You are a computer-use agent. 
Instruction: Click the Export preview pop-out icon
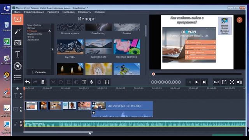(224, 82)
